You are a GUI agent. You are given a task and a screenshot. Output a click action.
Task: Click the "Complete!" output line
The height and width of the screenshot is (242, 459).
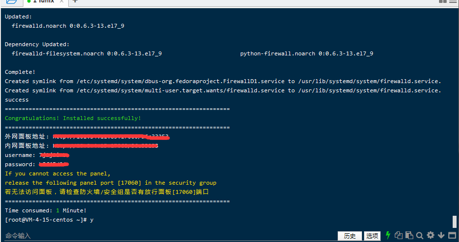coord(20,72)
